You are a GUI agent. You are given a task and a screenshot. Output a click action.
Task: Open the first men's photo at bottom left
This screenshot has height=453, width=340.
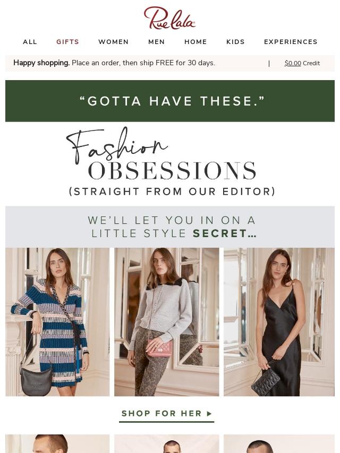point(57,444)
